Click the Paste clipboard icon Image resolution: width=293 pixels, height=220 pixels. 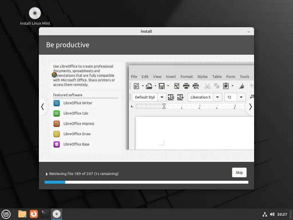pyautogui.click(x=226, y=86)
